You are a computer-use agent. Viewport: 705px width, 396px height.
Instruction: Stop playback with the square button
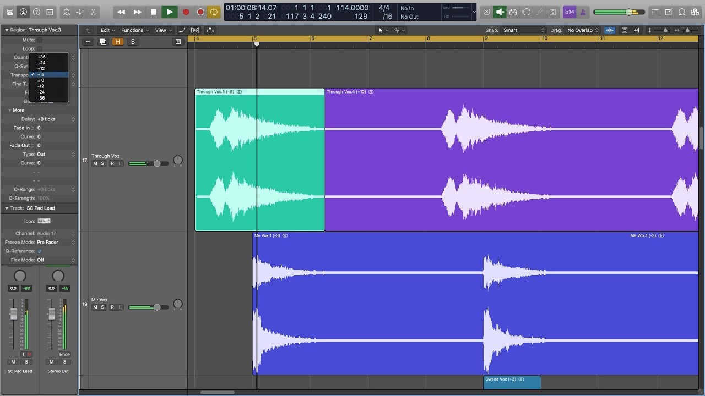(x=154, y=12)
